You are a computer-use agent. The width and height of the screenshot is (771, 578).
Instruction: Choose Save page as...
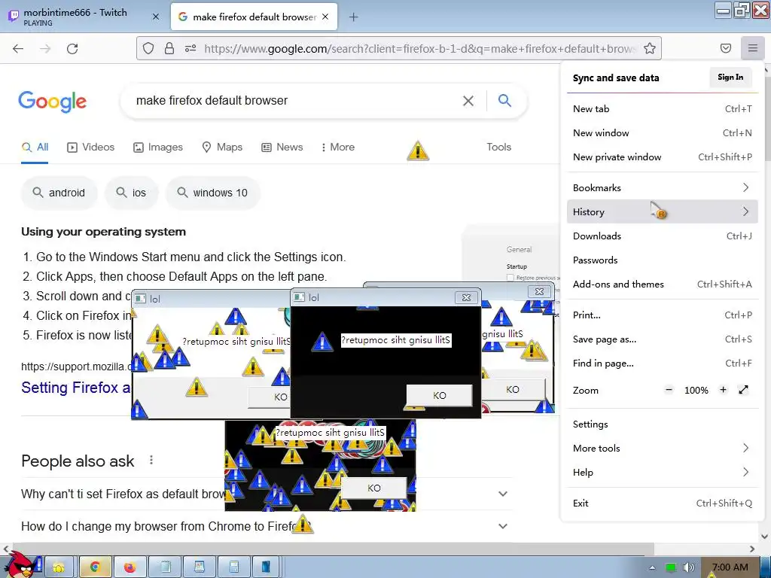coord(662,339)
